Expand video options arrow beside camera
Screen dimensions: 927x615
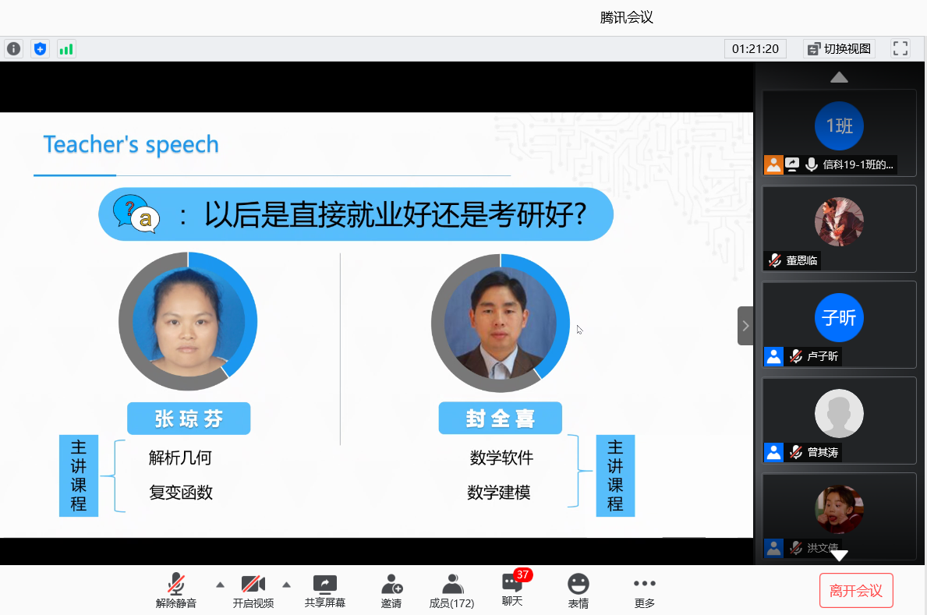(286, 585)
